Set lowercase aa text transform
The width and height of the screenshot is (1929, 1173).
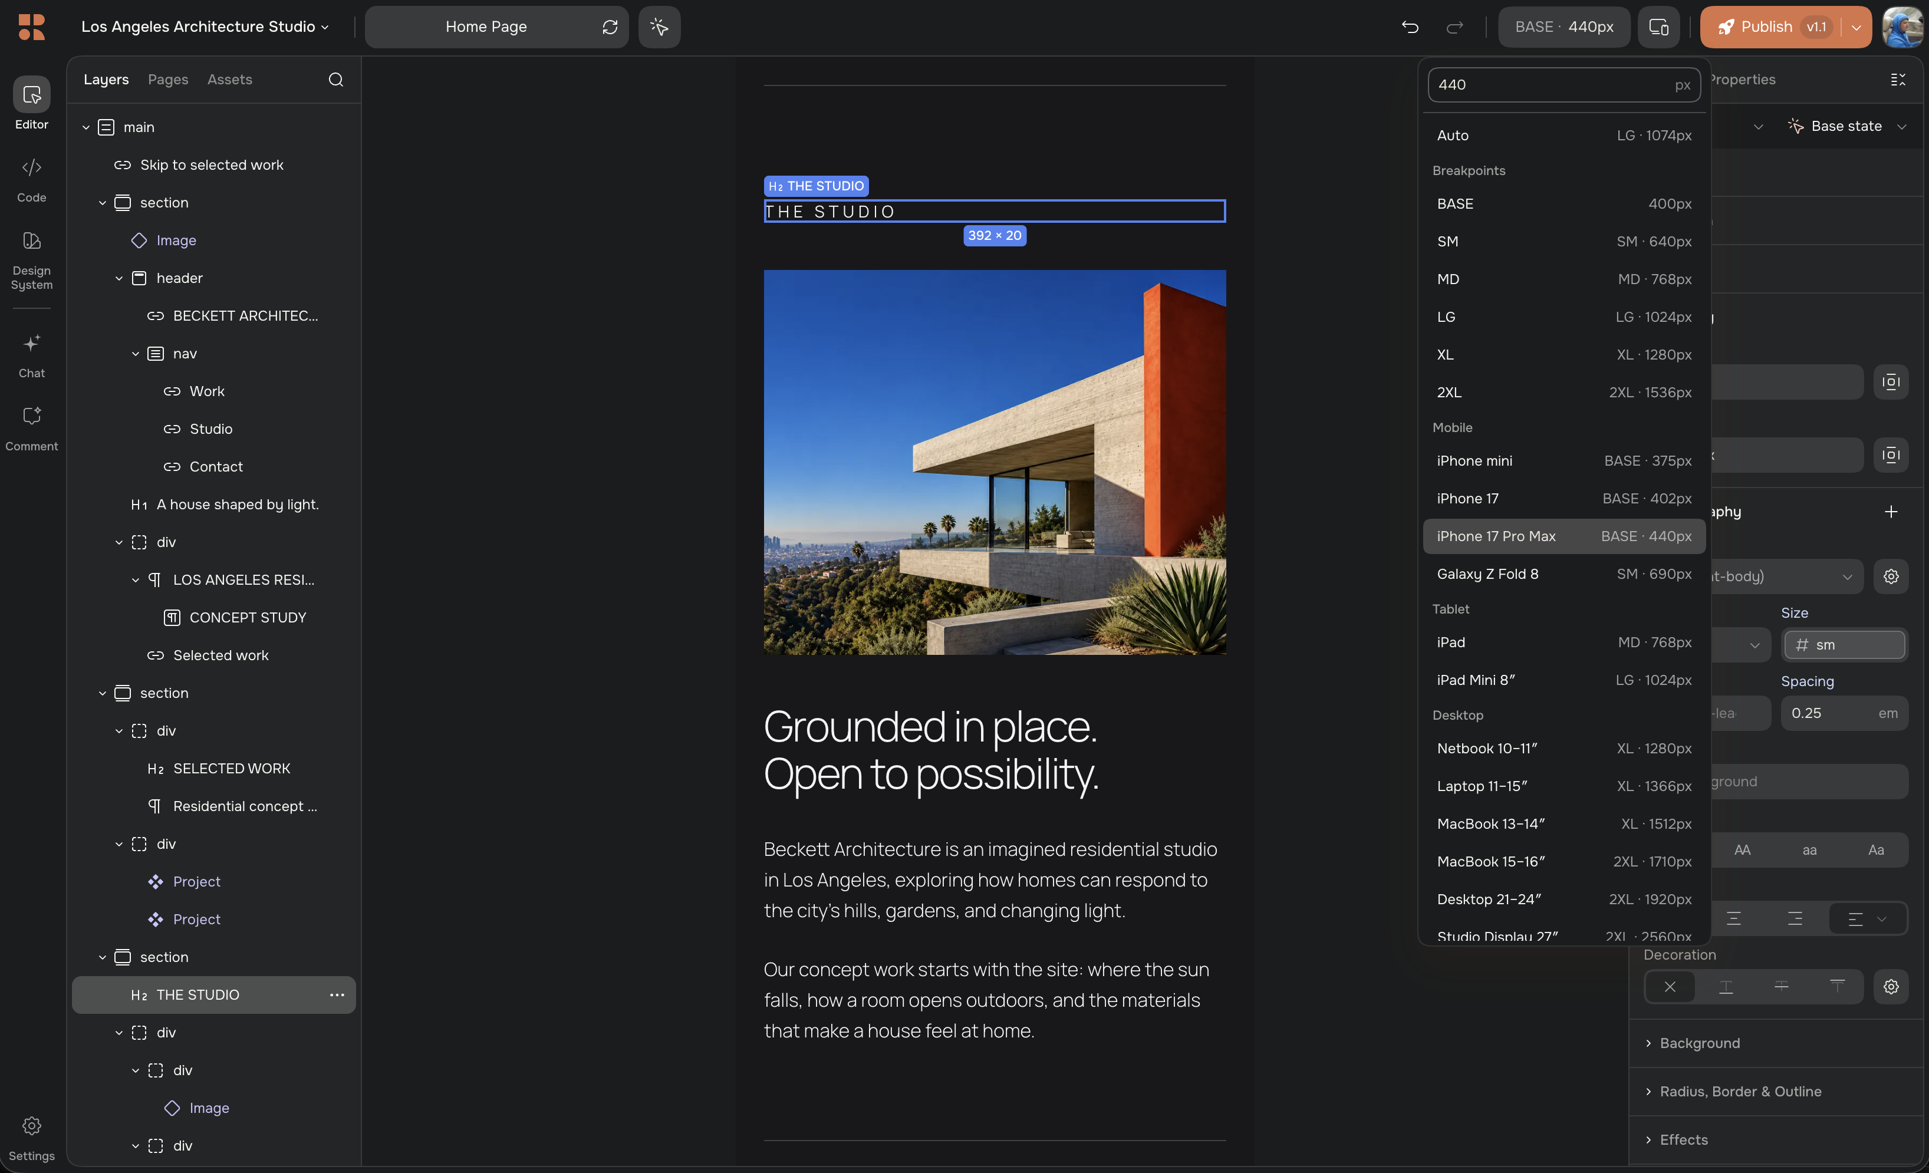(x=1809, y=850)
